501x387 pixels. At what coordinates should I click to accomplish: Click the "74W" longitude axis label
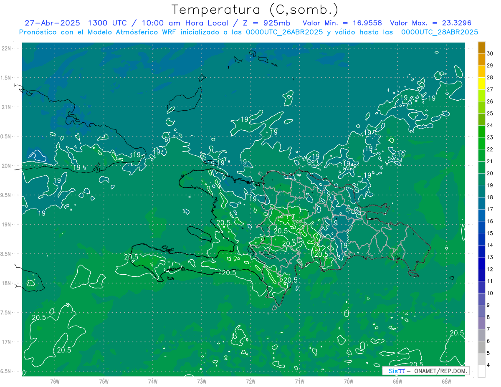153,382
